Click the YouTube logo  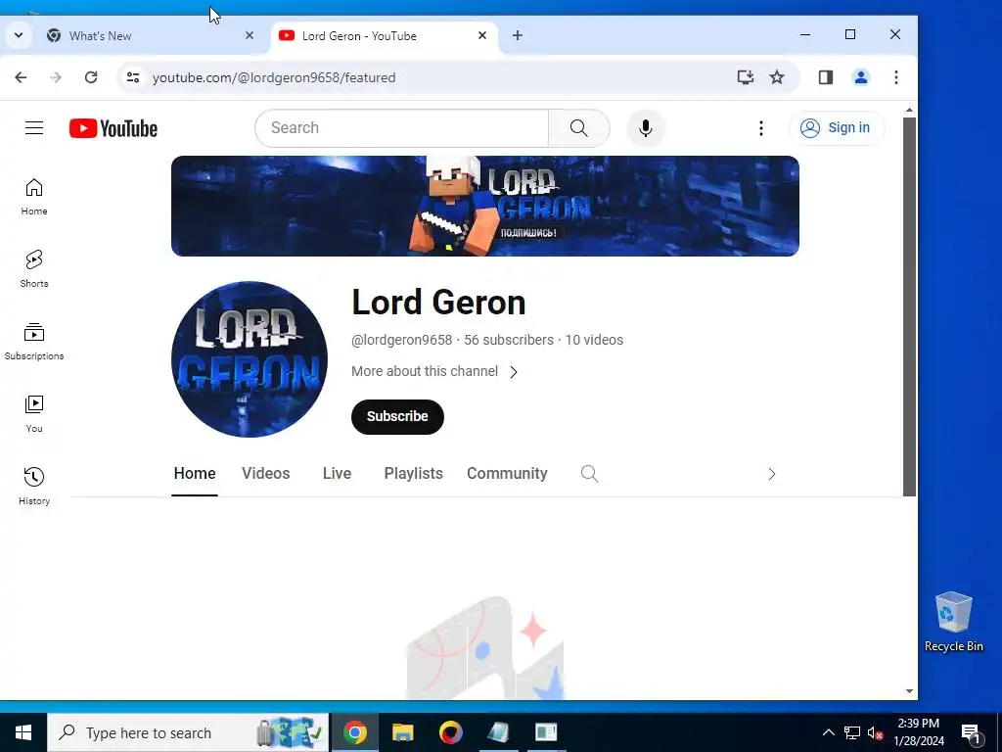pos(114,128)
